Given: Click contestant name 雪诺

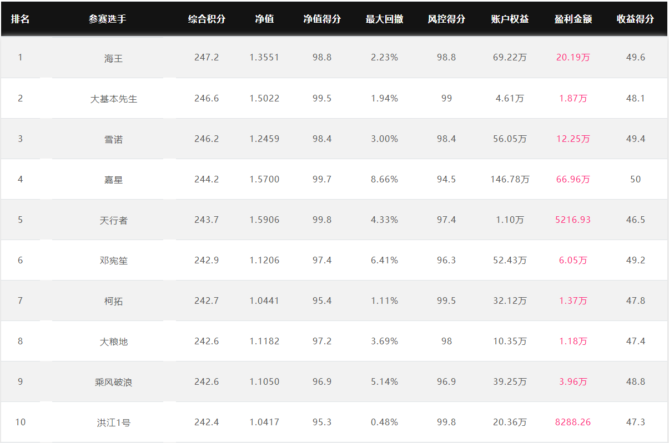Looking at the screenshot, I should point(113,139).
